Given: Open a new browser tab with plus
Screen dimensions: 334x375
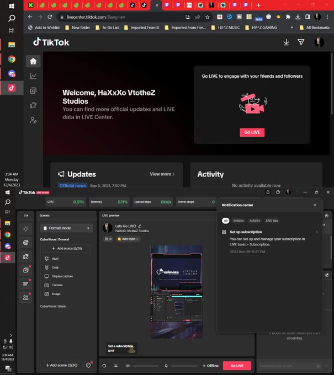Looking at the screenshot, I should click(x=258, y=6).
